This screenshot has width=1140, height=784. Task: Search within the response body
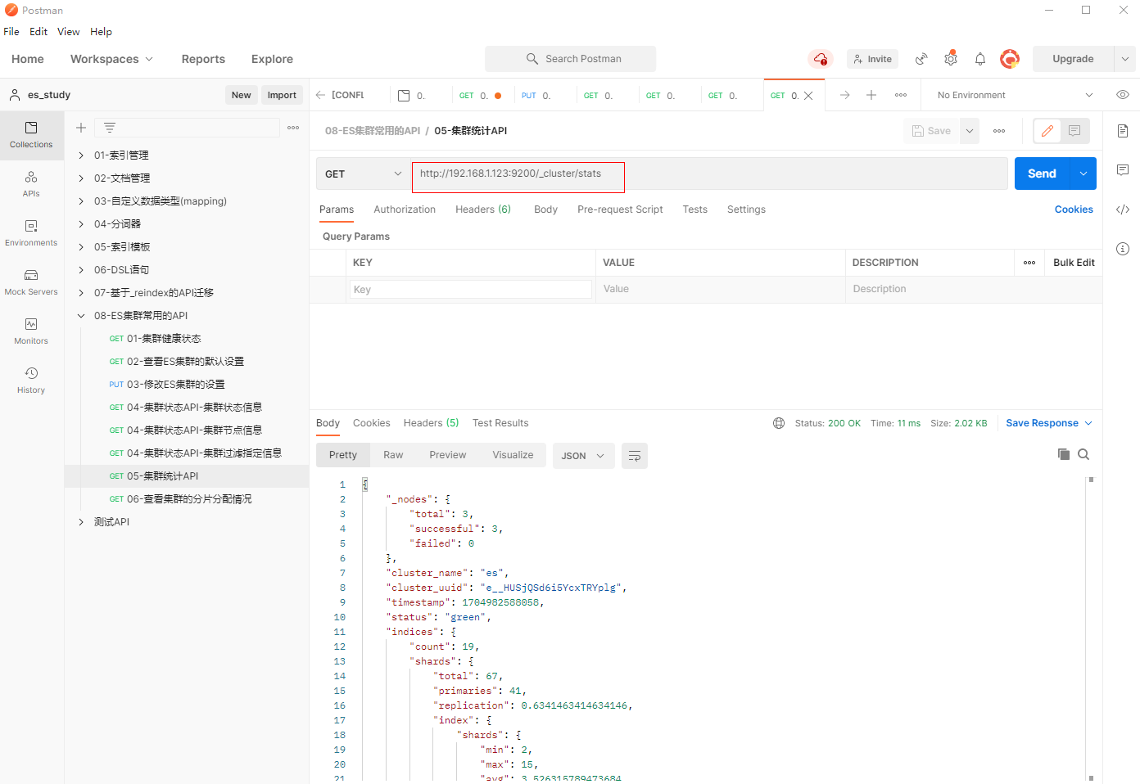pyautogui.click(x=1083, y=454)
